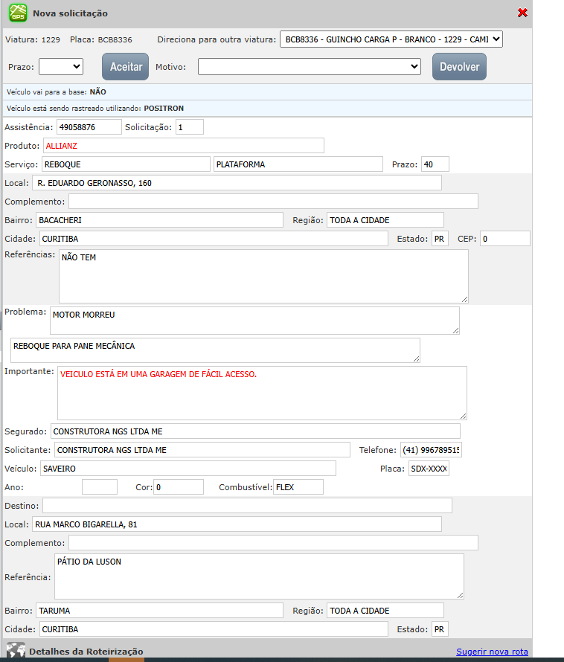Click the Assistência number field

tap(89, 127)
